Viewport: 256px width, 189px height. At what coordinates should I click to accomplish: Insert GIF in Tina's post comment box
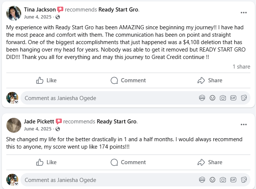click(233, 98)
